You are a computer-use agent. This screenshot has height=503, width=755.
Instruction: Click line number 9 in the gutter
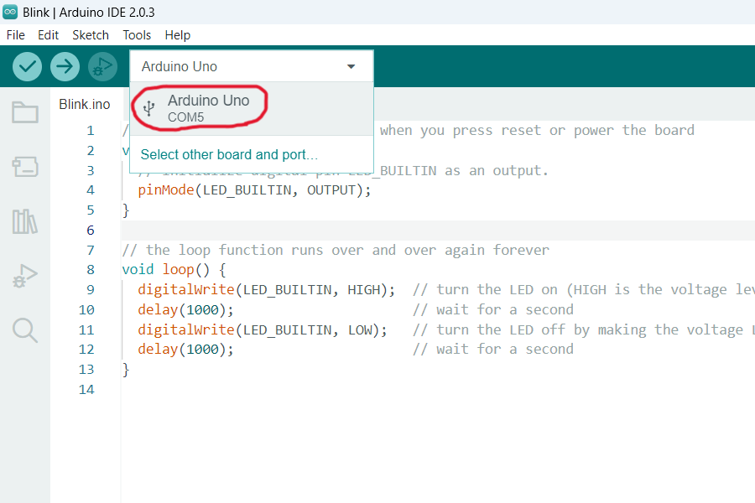[x=90, y=288]
